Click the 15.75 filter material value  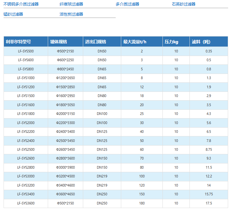coord(209,194)
